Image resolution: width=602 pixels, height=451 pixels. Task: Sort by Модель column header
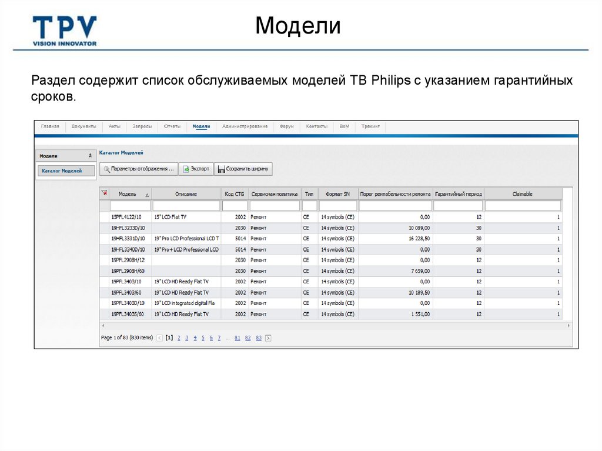coord(127,194)
